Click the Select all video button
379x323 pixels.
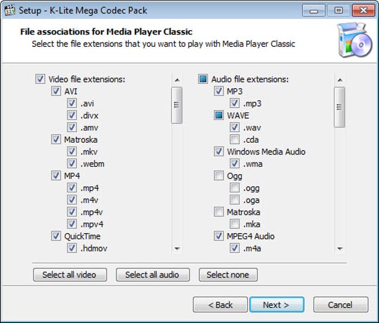click(70, 275)
